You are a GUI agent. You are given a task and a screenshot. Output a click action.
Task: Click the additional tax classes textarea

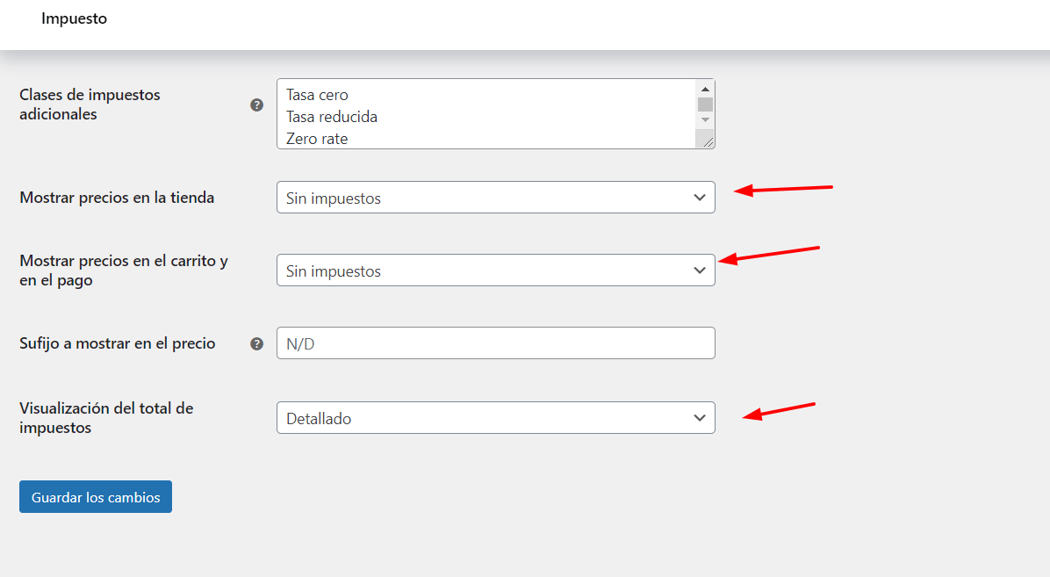tap(486, 114)
